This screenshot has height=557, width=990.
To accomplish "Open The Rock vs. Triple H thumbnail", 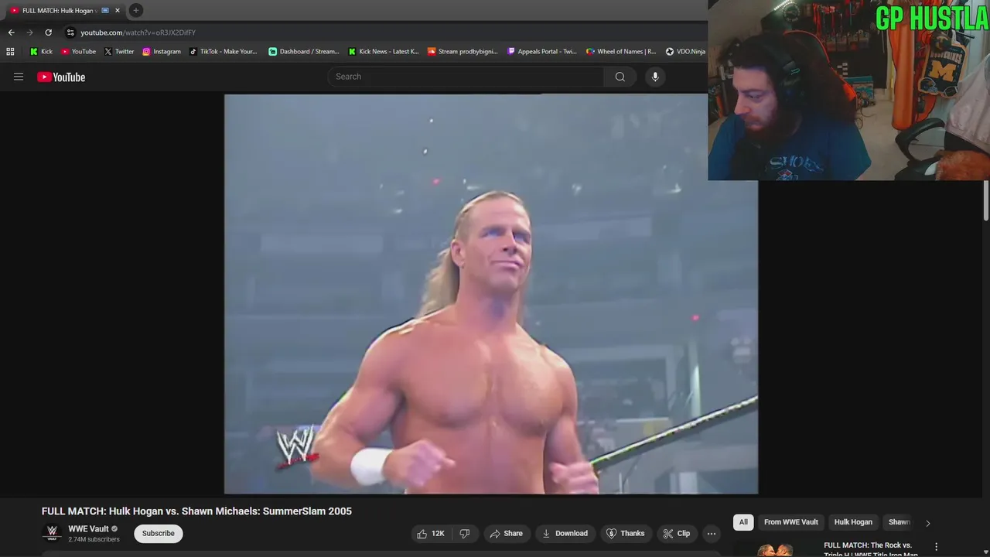I will pyautogui.click(x=775, y=548).
